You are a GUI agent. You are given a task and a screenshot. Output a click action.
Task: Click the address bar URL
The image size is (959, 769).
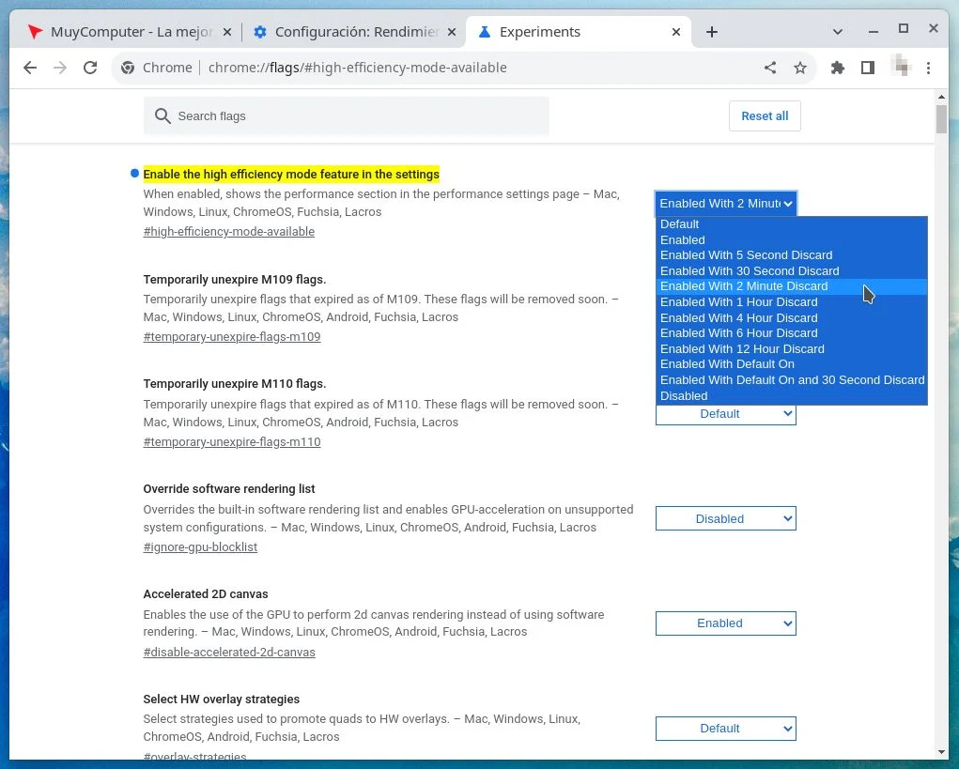(x=357, y=68)
